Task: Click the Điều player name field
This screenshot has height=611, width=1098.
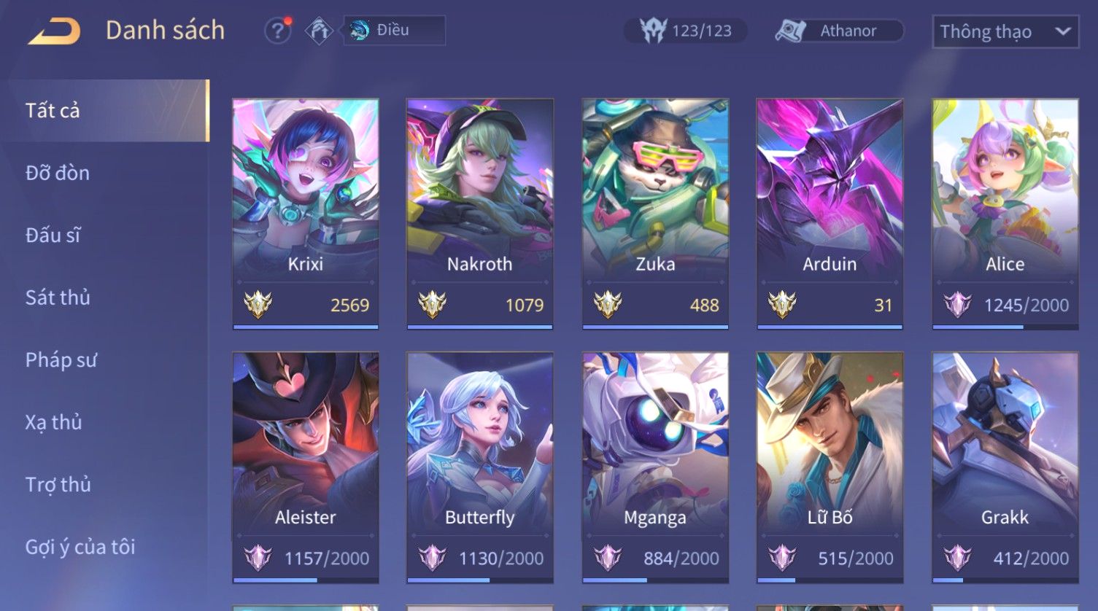Action: [x=395, y=31]
